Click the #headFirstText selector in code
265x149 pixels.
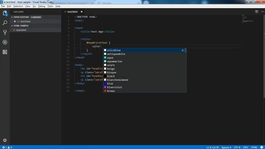(97, 43)
